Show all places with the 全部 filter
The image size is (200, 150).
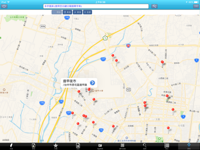click(87, 12)
